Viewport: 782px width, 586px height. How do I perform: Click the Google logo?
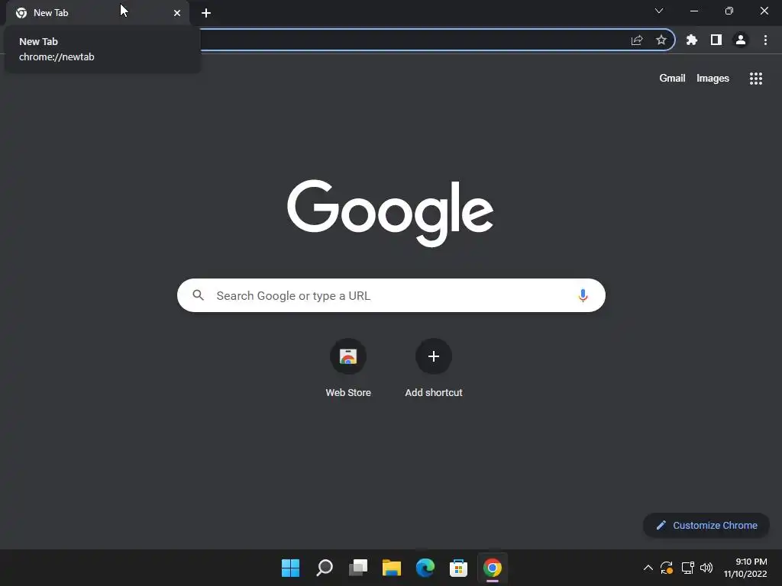pos(390,213)
